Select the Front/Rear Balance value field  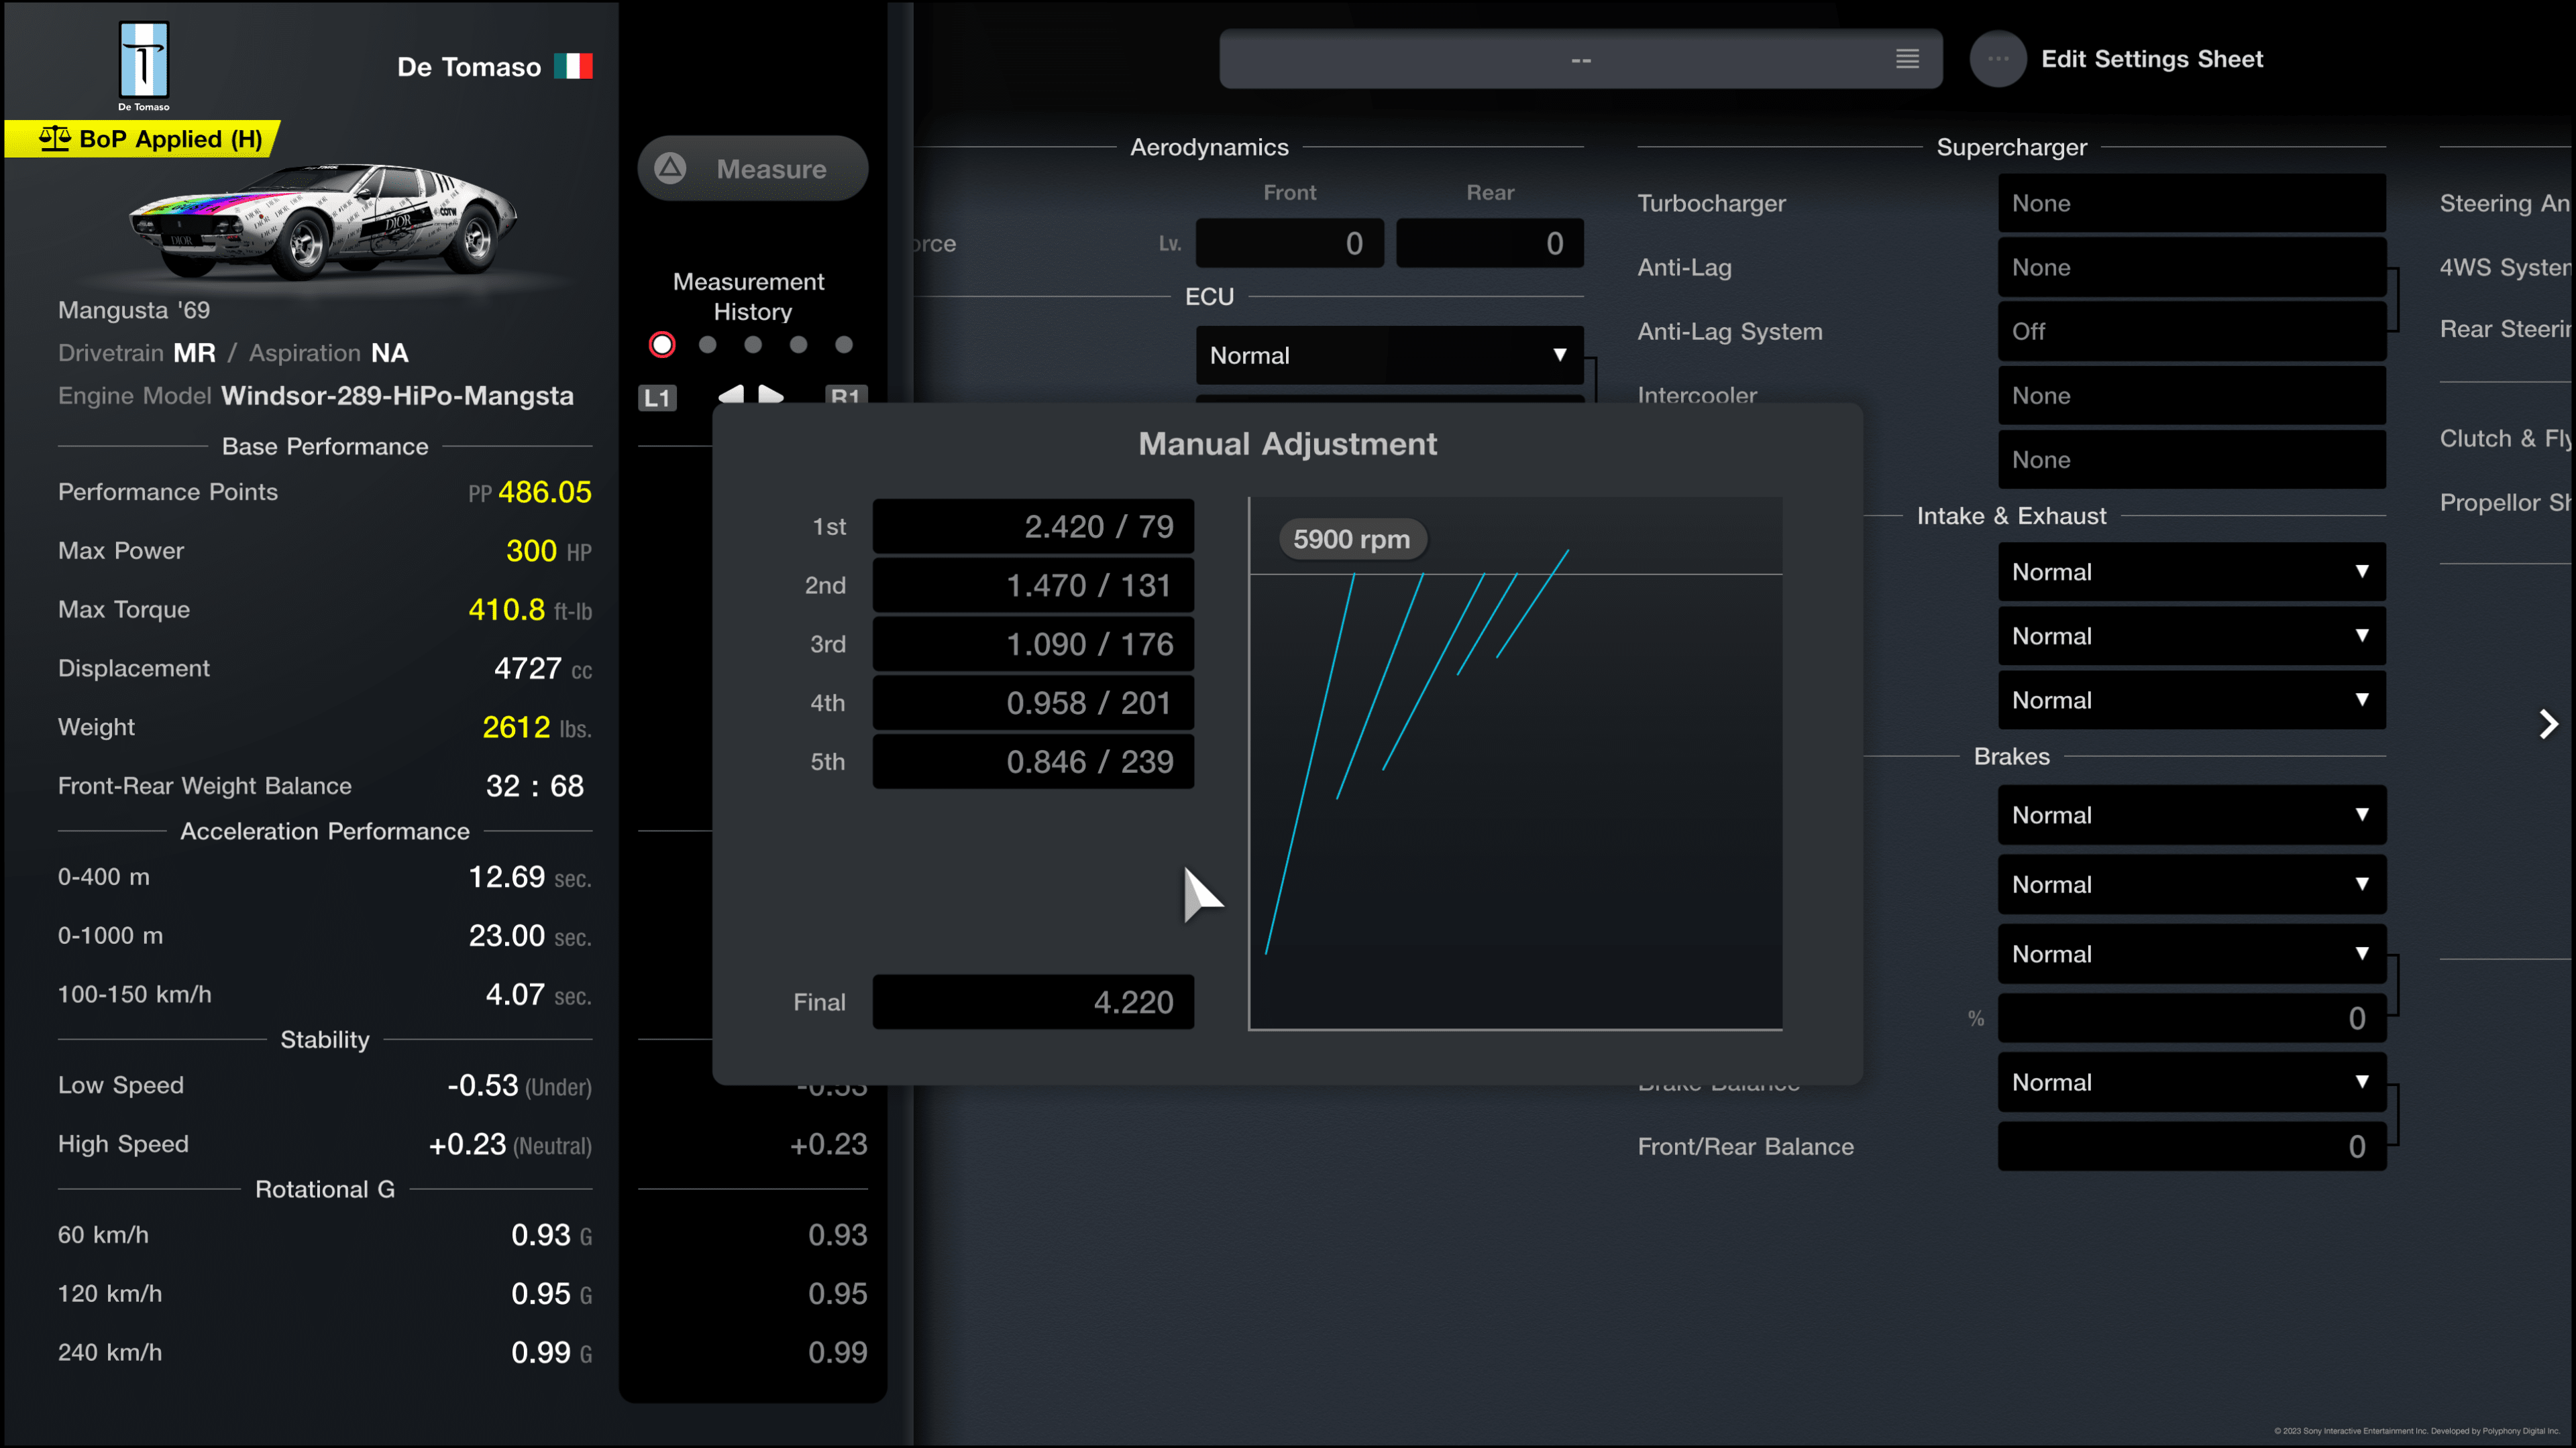[x=2192, y=1146]
